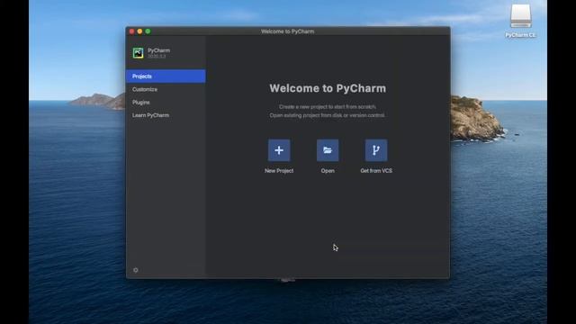Select the Projects tab
This screenshot has width=576, height=324.
click(166, 76)
